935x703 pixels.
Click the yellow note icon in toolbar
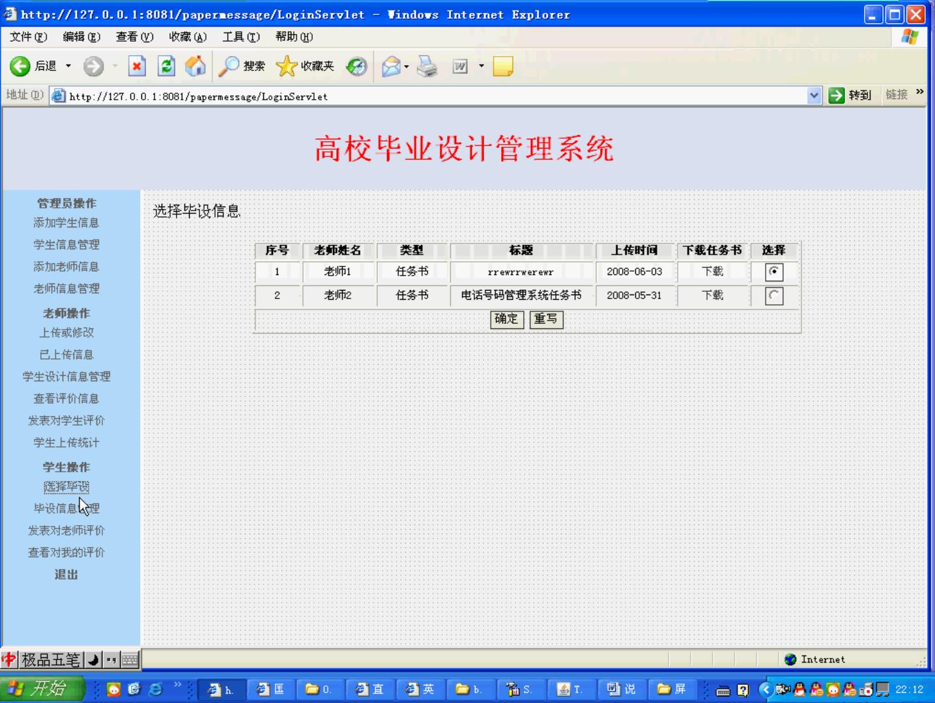pos(503,66)
